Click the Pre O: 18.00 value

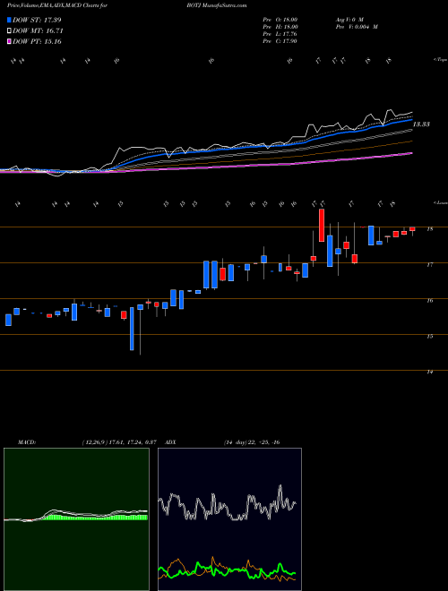(280, 19)
